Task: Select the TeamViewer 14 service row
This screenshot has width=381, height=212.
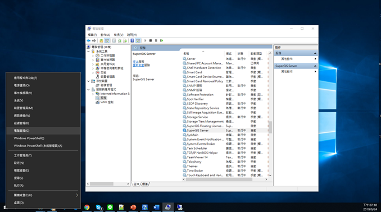Action: pyautogui.click(x=225, y=158)
